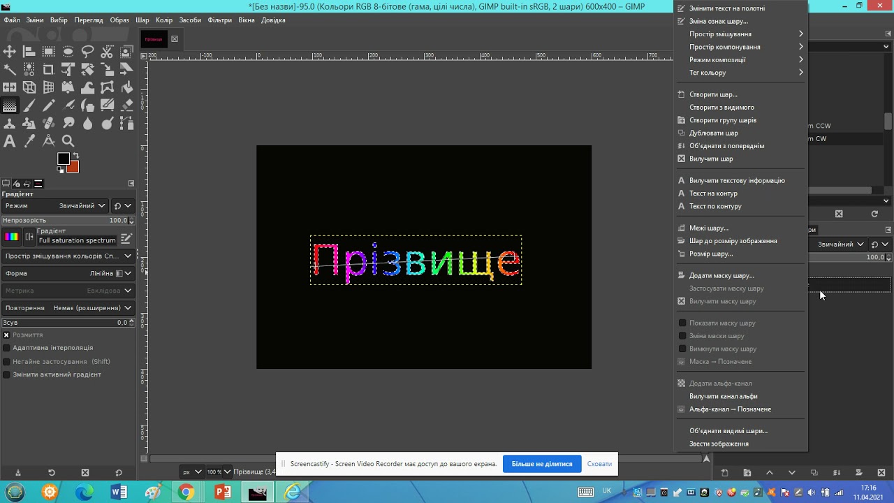Open the Форма Лінійна dropdown
Image resolution: width=894 pixels, height=503 pixels.
point(68,274)
